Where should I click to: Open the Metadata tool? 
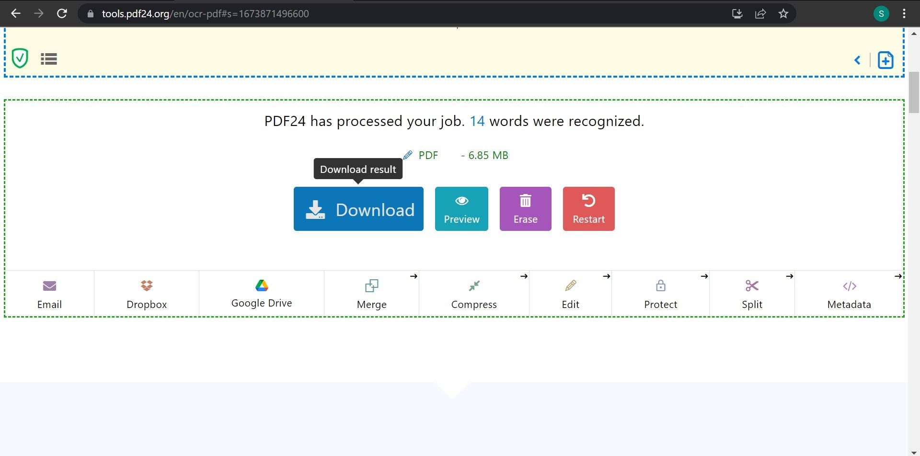849,293
